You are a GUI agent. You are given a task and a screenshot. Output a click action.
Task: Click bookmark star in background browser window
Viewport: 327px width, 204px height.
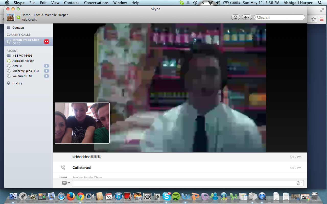click(314, 19)
